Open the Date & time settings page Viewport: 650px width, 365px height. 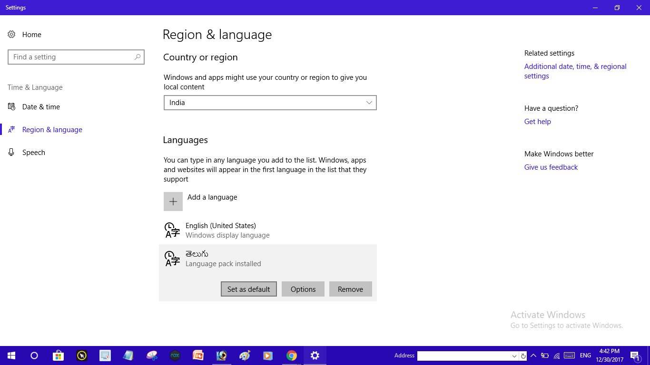pos(41,106)
